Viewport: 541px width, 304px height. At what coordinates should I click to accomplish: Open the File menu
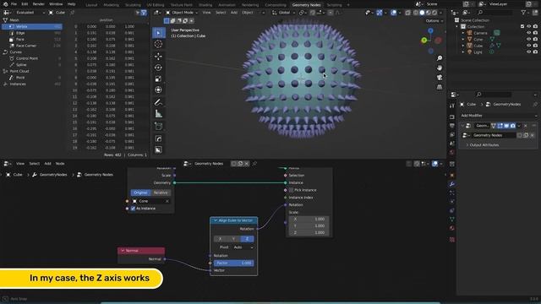[14, 4]
